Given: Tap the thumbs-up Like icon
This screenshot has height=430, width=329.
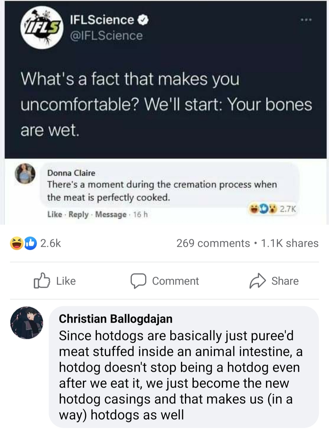Looking at the screenshot, I should (42, 281).
